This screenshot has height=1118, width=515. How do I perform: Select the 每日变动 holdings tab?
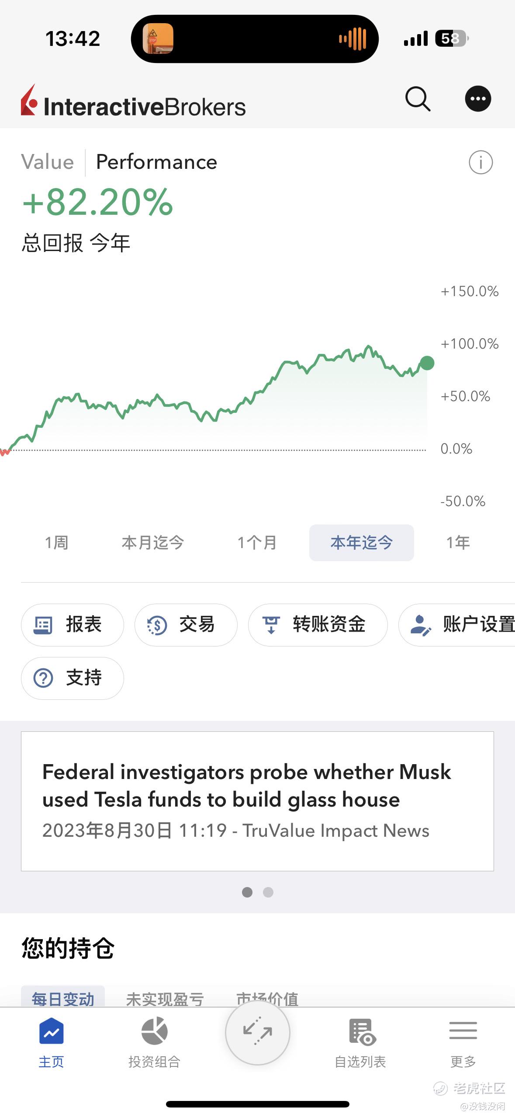63,997
